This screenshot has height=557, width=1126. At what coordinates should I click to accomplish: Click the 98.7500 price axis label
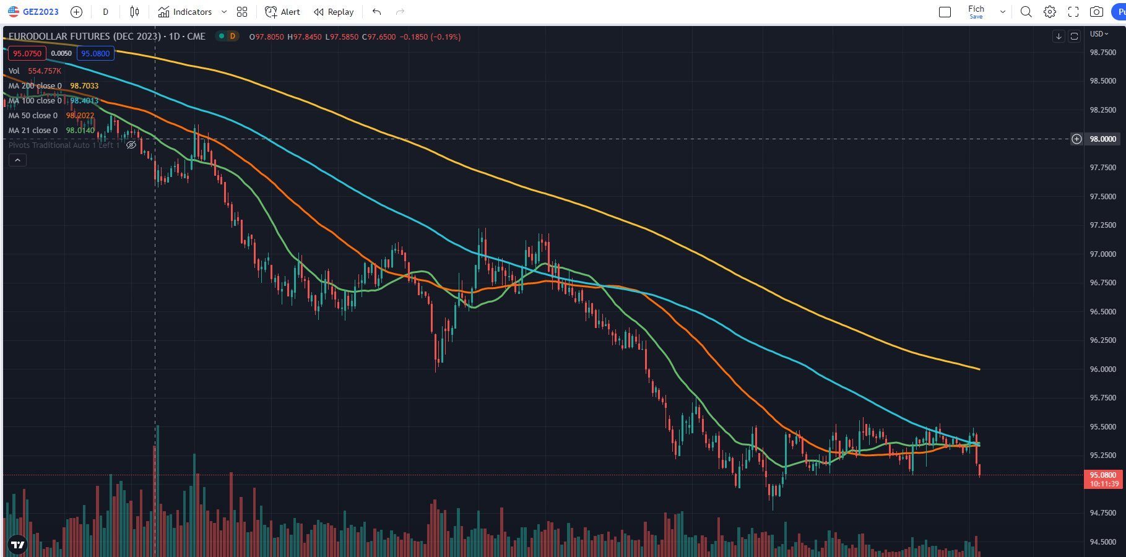[1103, 53]
